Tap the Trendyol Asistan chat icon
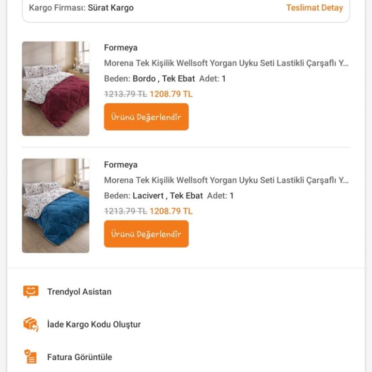The width and height of the screenshot is (372, 372). pos(31,292)
